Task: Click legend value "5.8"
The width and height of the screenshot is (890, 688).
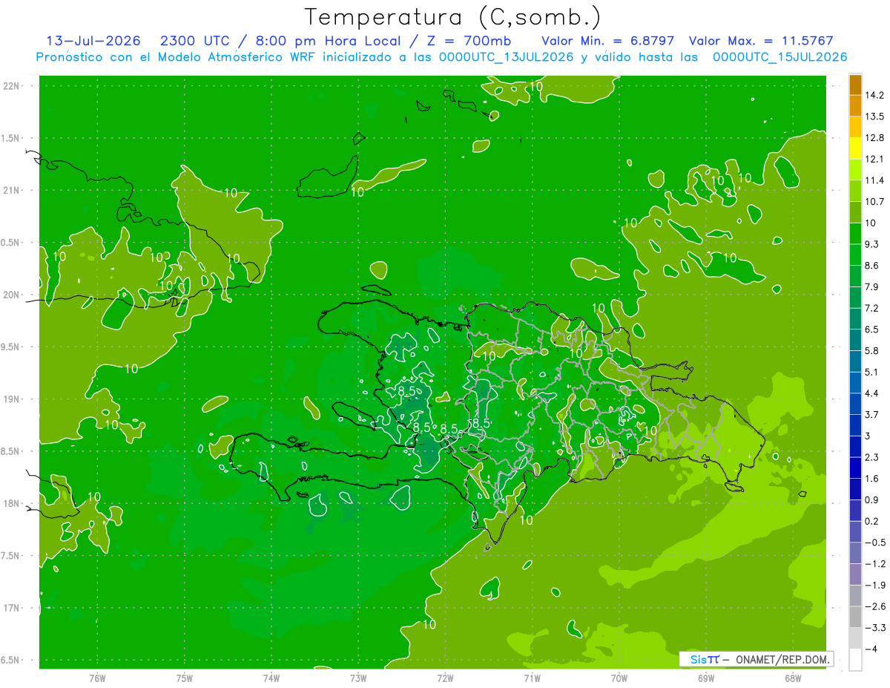Action: [872, 351]
